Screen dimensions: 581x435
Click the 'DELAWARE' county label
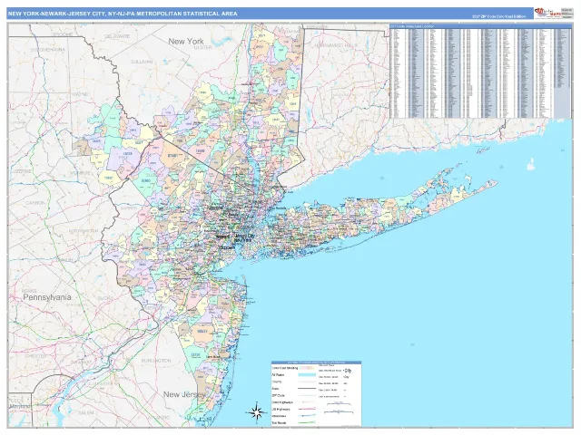coord(117,36)
